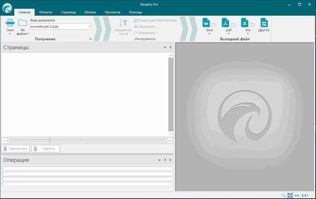
Task: Expand the docx output options arrow
Action: [x=209, y=34]
